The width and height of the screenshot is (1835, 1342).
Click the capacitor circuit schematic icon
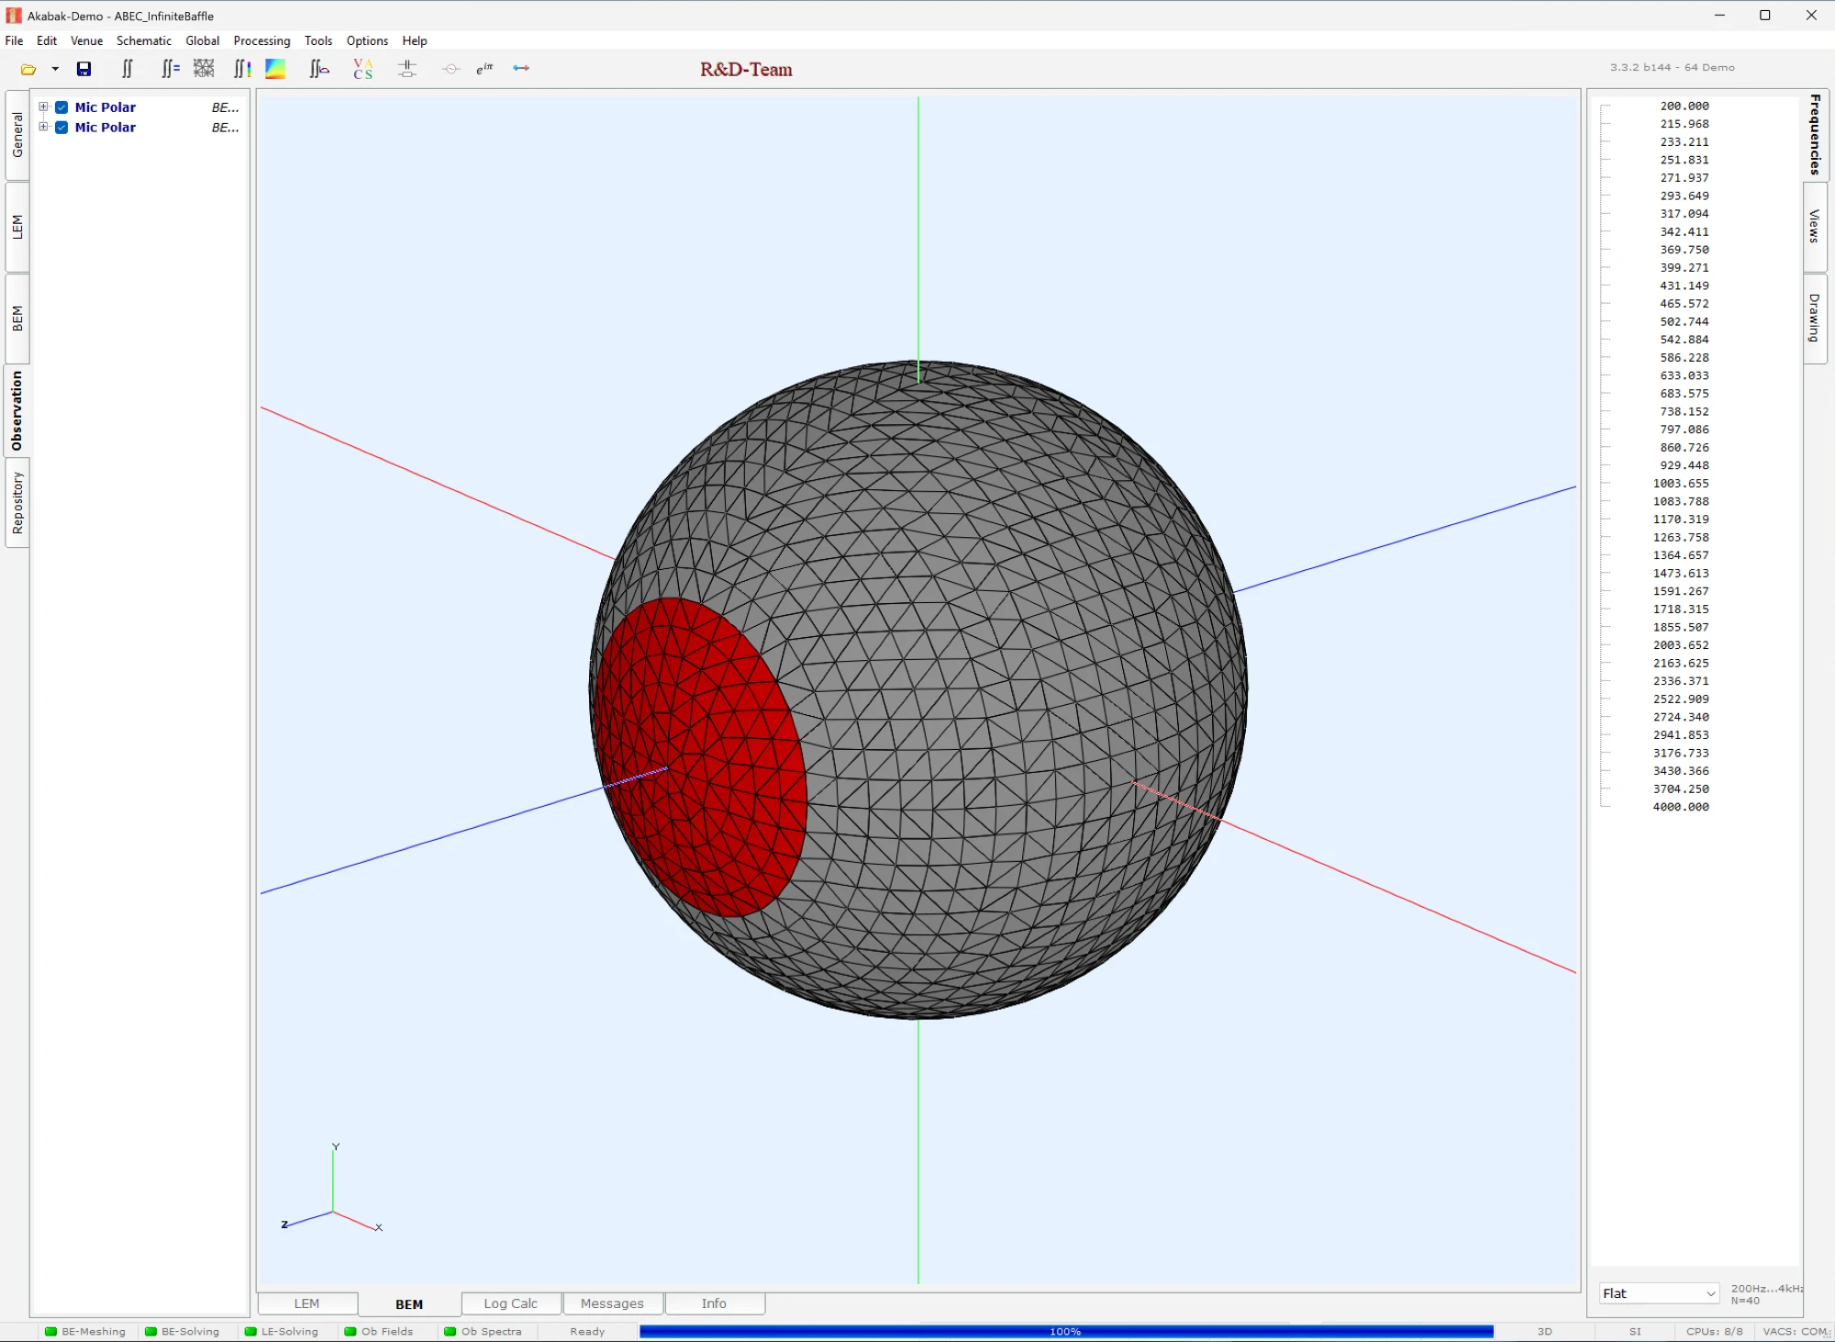[407, 69]
